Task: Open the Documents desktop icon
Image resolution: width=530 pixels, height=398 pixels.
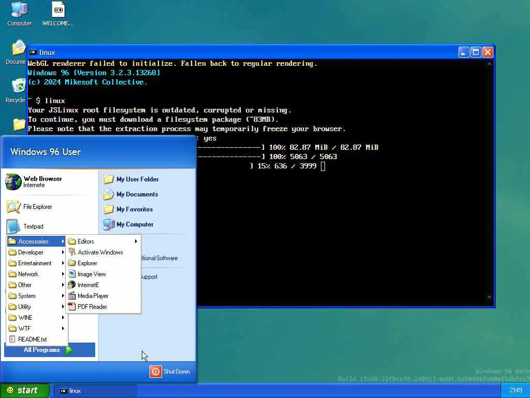Action: click(x=16, y=52)
